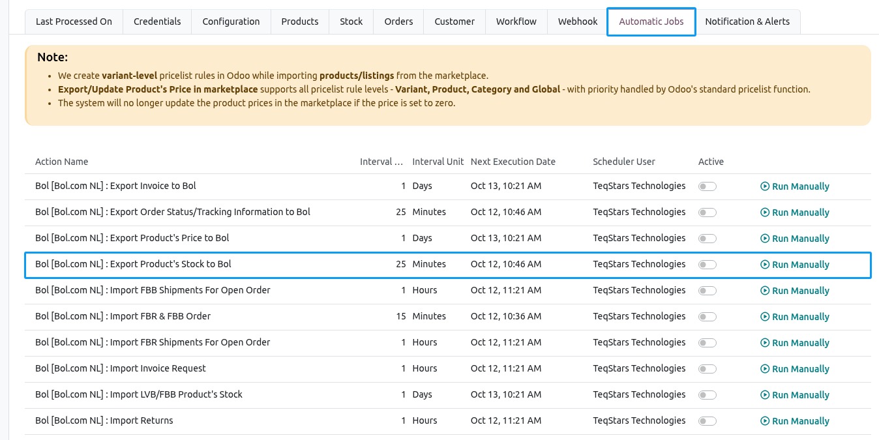Select the Automatic Jobs tab
This screenshot has height=440, width=879.
point(651,22)
